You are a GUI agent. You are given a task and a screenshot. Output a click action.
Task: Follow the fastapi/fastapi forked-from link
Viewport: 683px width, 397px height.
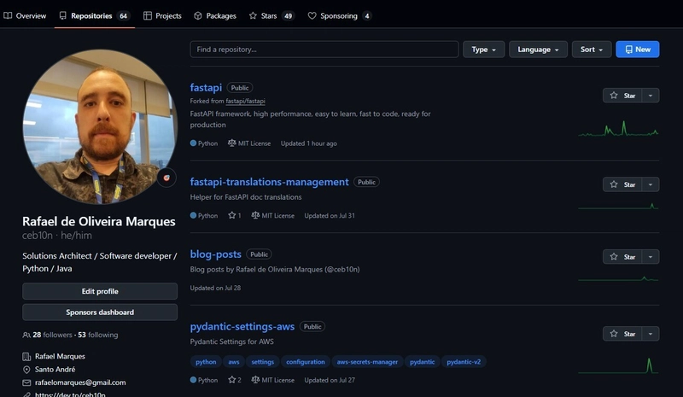click(x=245, y=101)
